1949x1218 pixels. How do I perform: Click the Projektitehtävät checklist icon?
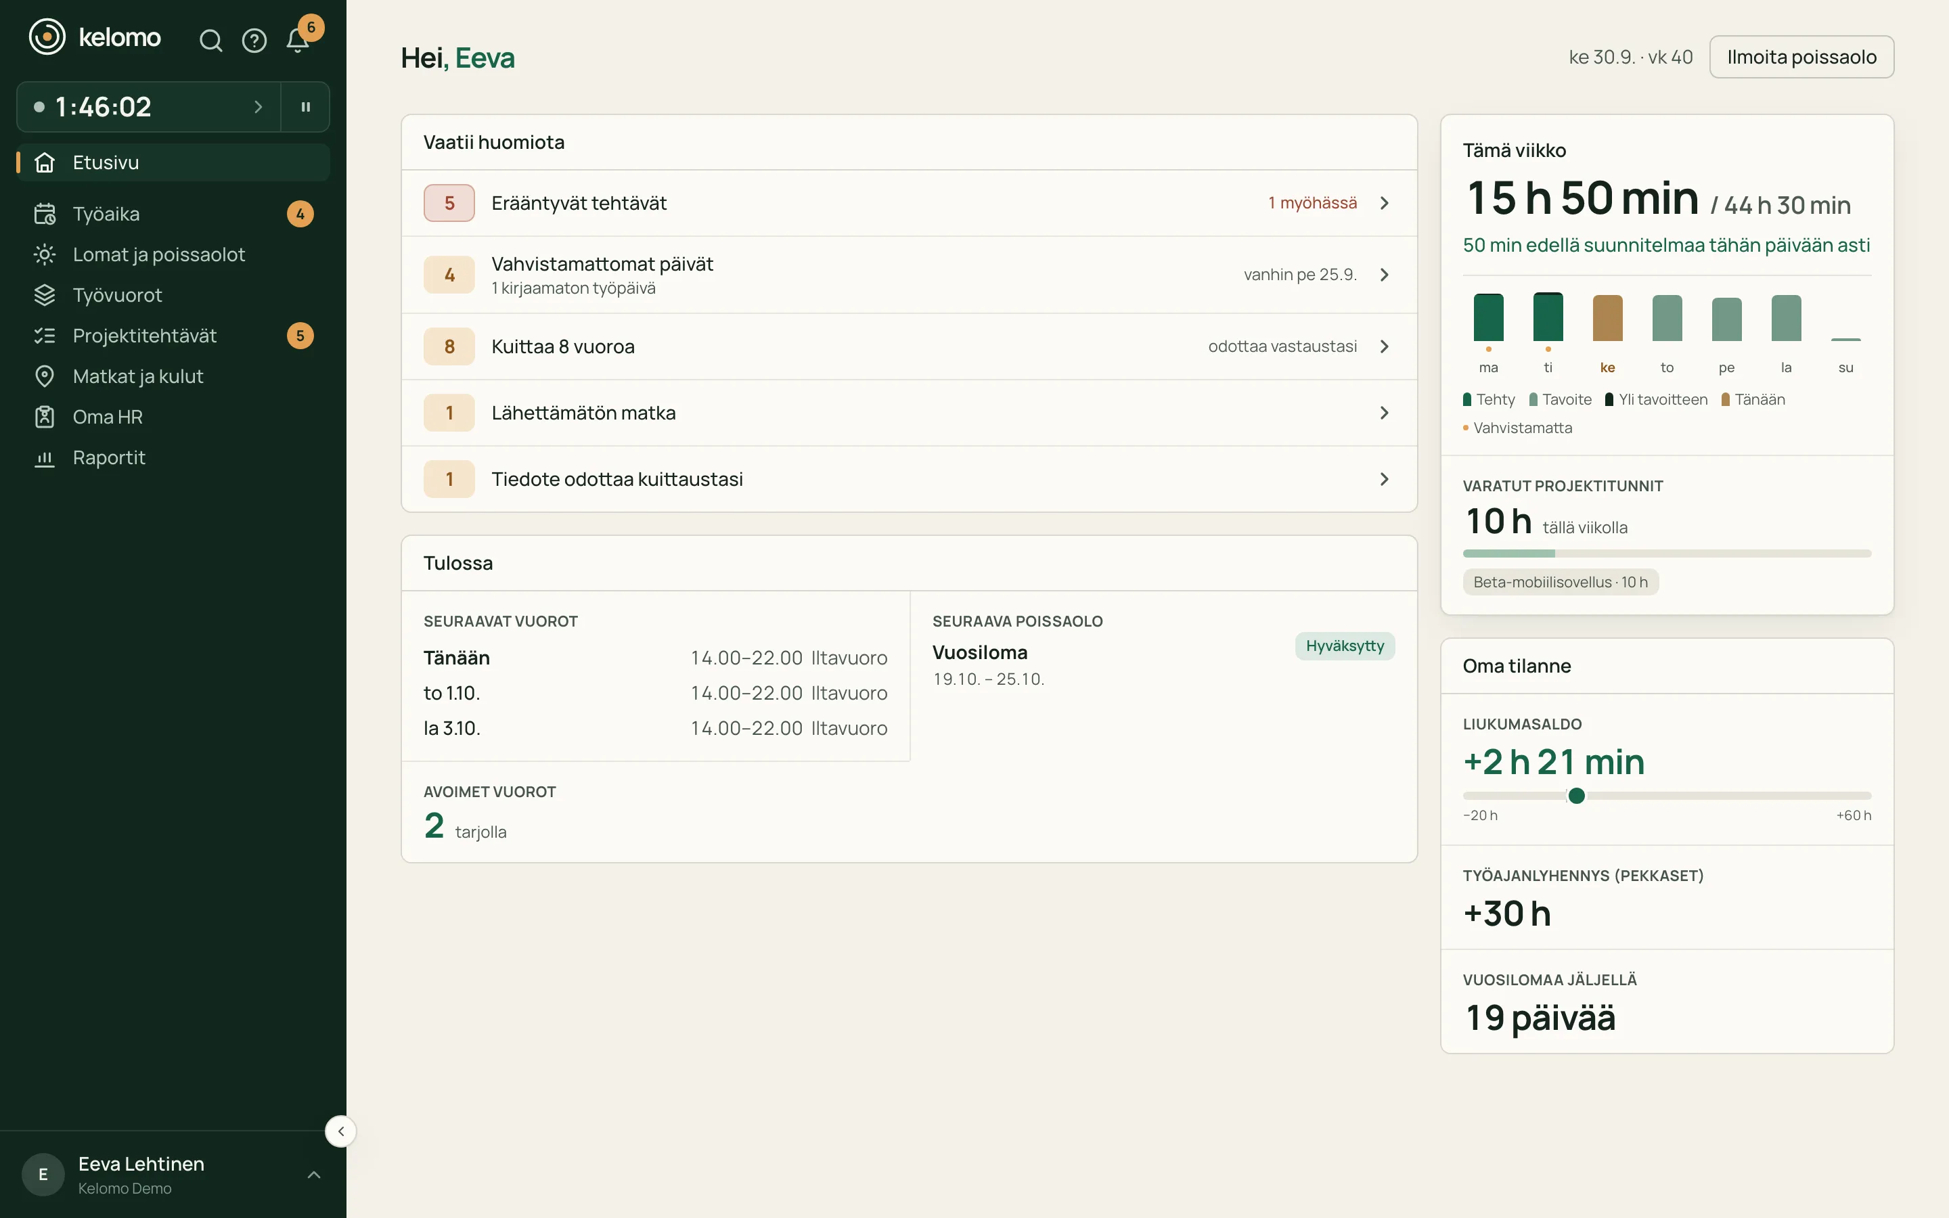pyautogui.click(x=45, y=336)
